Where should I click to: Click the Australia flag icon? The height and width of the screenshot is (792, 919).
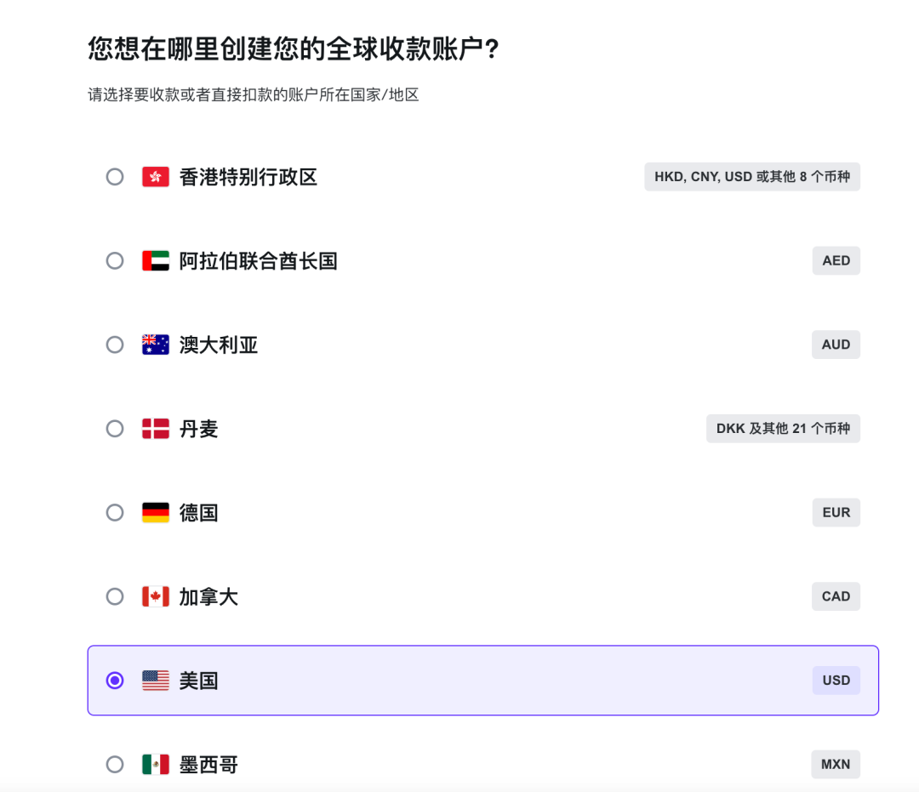pos(155,345)
